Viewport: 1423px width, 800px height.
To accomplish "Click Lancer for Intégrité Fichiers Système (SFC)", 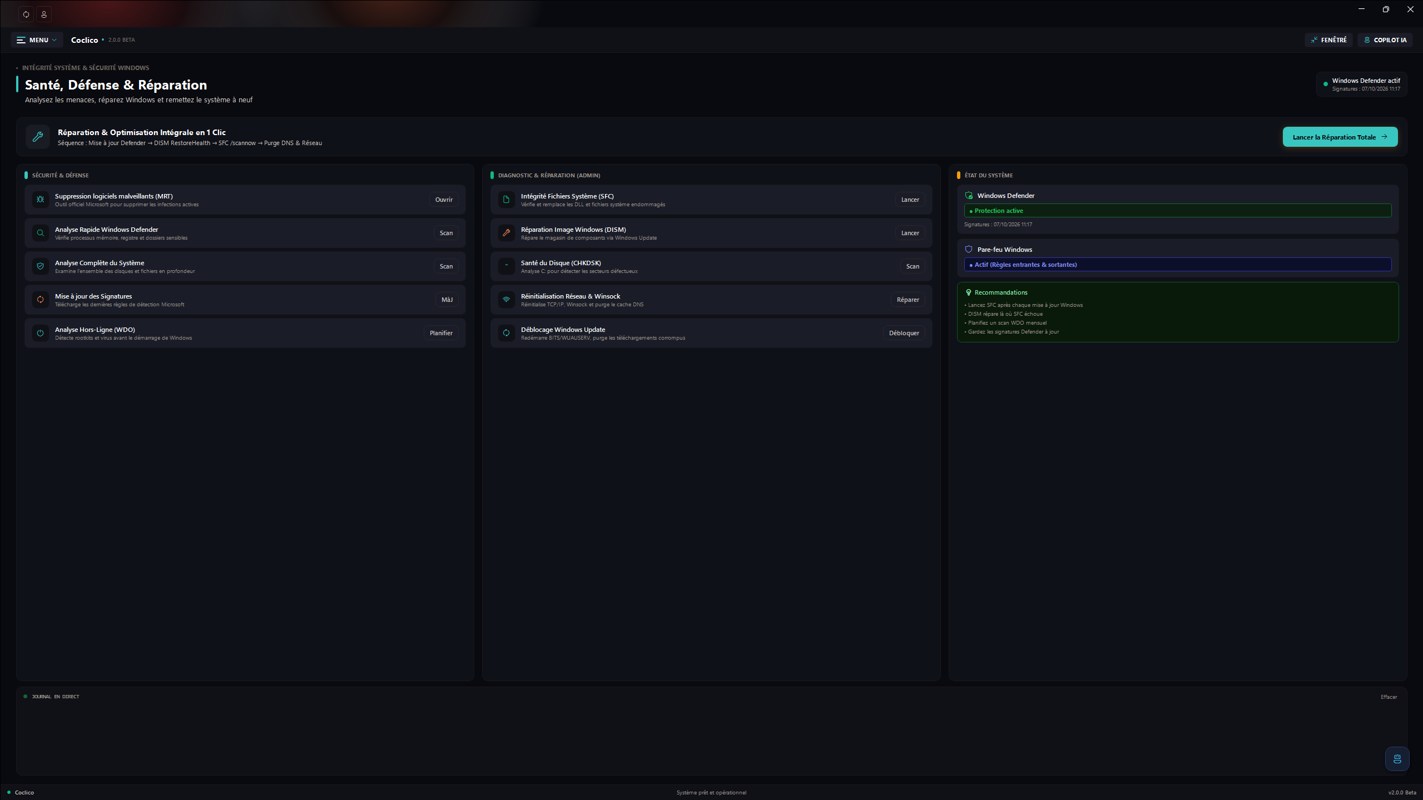I will coord(910,200).
